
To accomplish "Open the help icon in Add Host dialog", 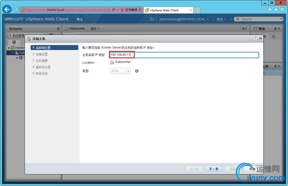I will pyautogui.click(x=255, y=39).
